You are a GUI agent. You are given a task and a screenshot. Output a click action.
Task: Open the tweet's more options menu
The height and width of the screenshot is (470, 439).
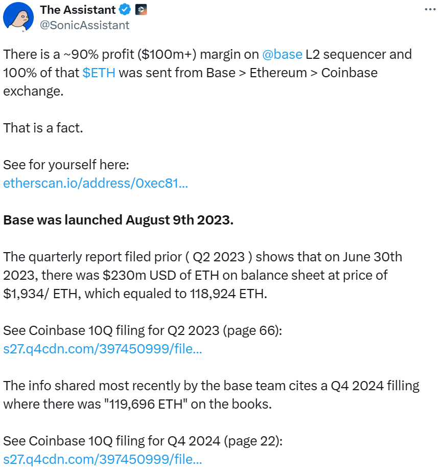click(430, 10)
